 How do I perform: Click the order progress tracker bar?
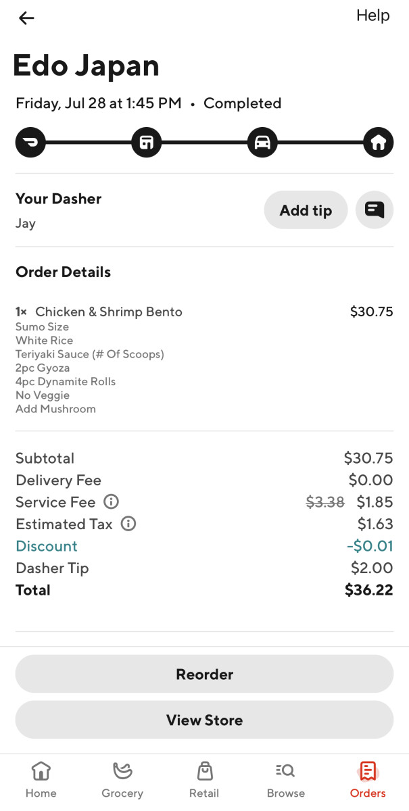pyautogui.click(x=204, y=142)
